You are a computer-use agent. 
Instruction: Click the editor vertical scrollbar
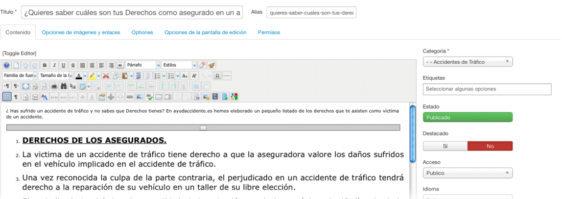(412, 133)
